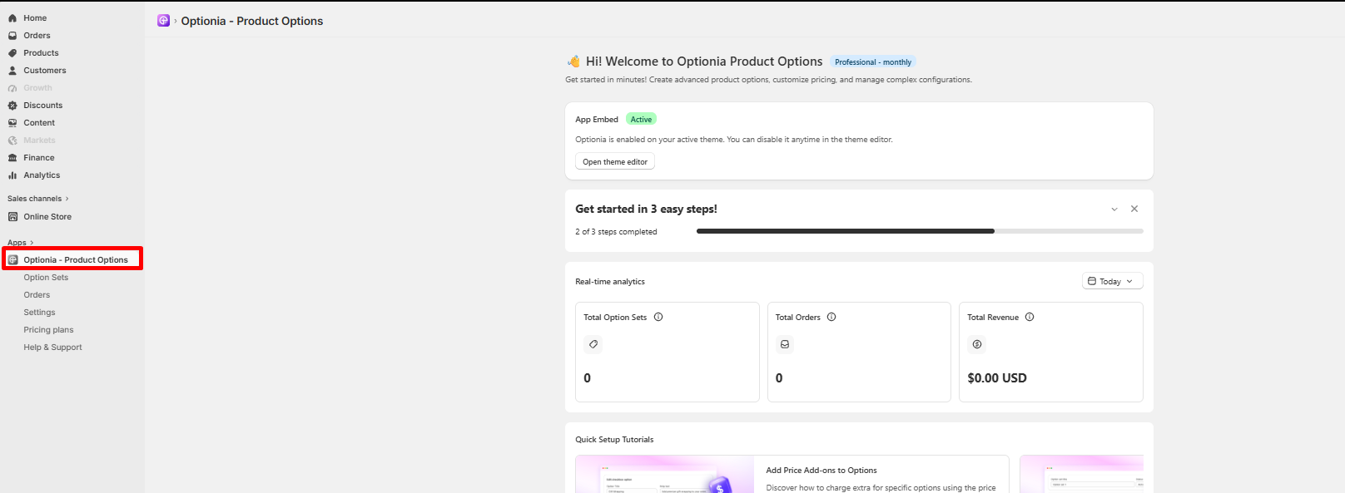Open Add Price Add-ons to Options tutorial
1345x493 pixels.
821,471
